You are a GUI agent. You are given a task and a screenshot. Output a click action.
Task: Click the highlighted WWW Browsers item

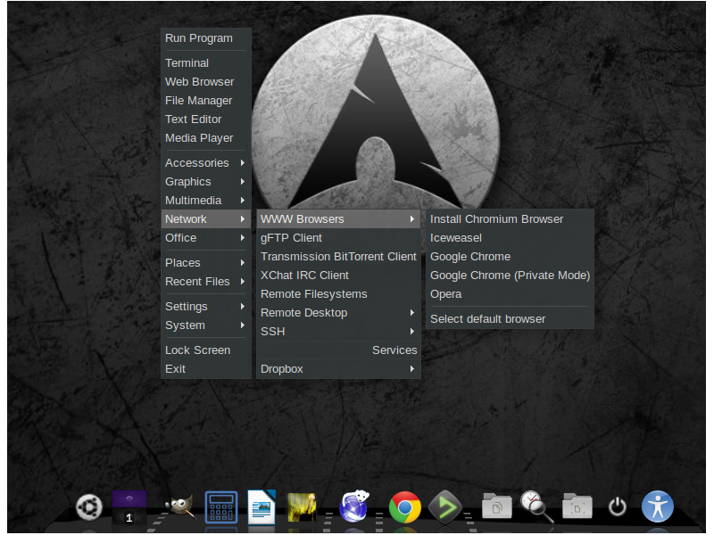pyautogui.click(x=338, y=218)
